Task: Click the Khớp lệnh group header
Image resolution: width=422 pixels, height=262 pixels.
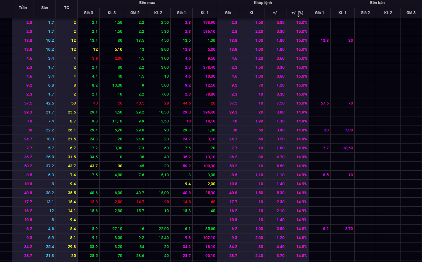Action: tap(263, 3)
